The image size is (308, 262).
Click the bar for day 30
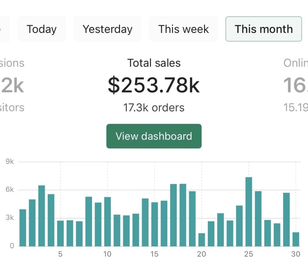(296, 239)
